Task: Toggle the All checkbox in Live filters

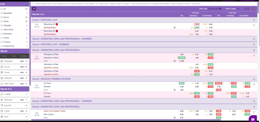Action: tap(2, 9)
